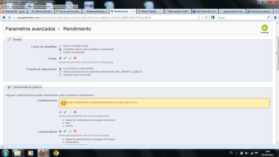The height and width of the screenshot is (157, 279).
Task: Open Firefox home page icon
Action: tap(275, 17)
